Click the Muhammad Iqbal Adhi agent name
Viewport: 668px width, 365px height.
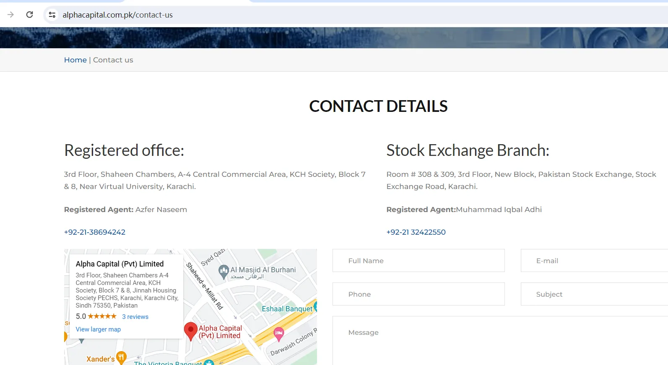coord(499,210)
